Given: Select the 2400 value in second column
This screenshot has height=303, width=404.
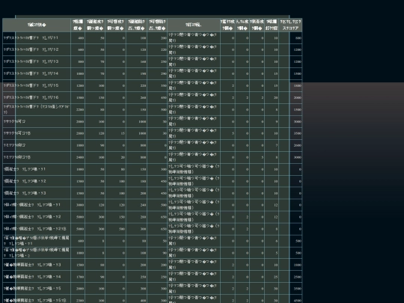Looking at the screenshot, I should click(x=78, y=157).
